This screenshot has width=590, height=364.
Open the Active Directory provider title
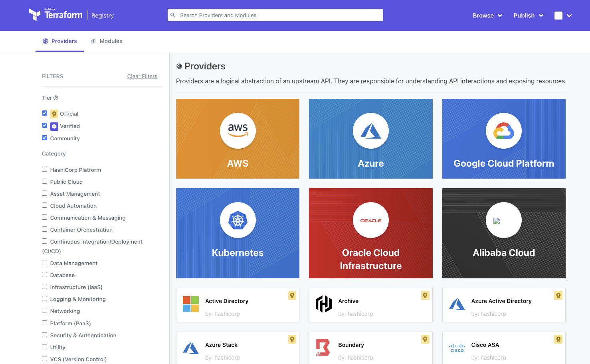pos(227,301)
